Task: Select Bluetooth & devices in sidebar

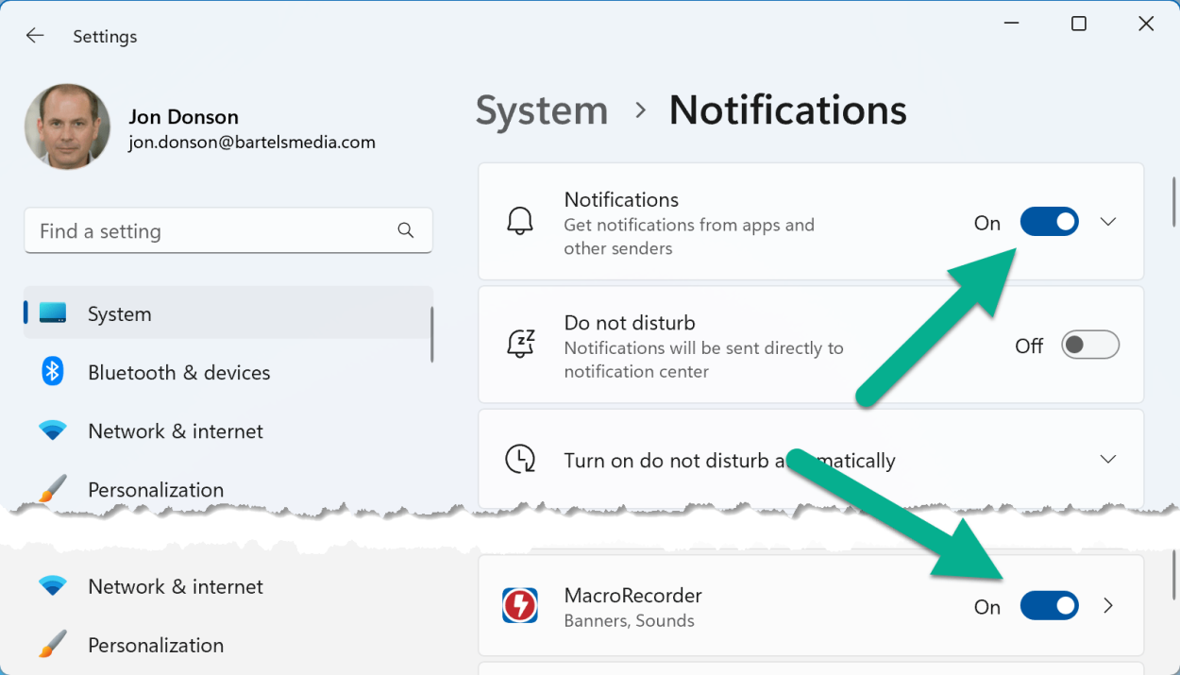Action: click(x=178, y=373)
